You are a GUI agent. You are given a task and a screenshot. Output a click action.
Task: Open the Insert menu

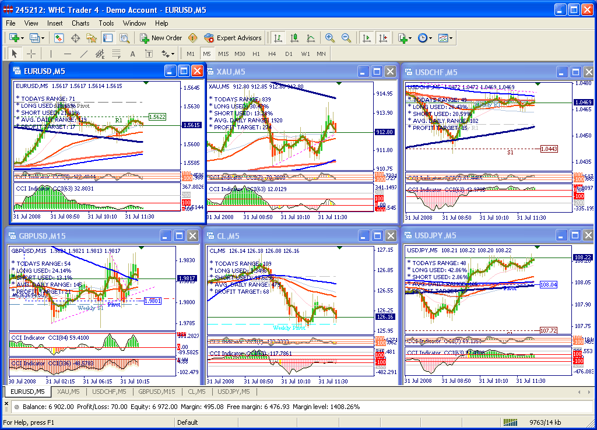pyautogui.click(x=55, y=23)
